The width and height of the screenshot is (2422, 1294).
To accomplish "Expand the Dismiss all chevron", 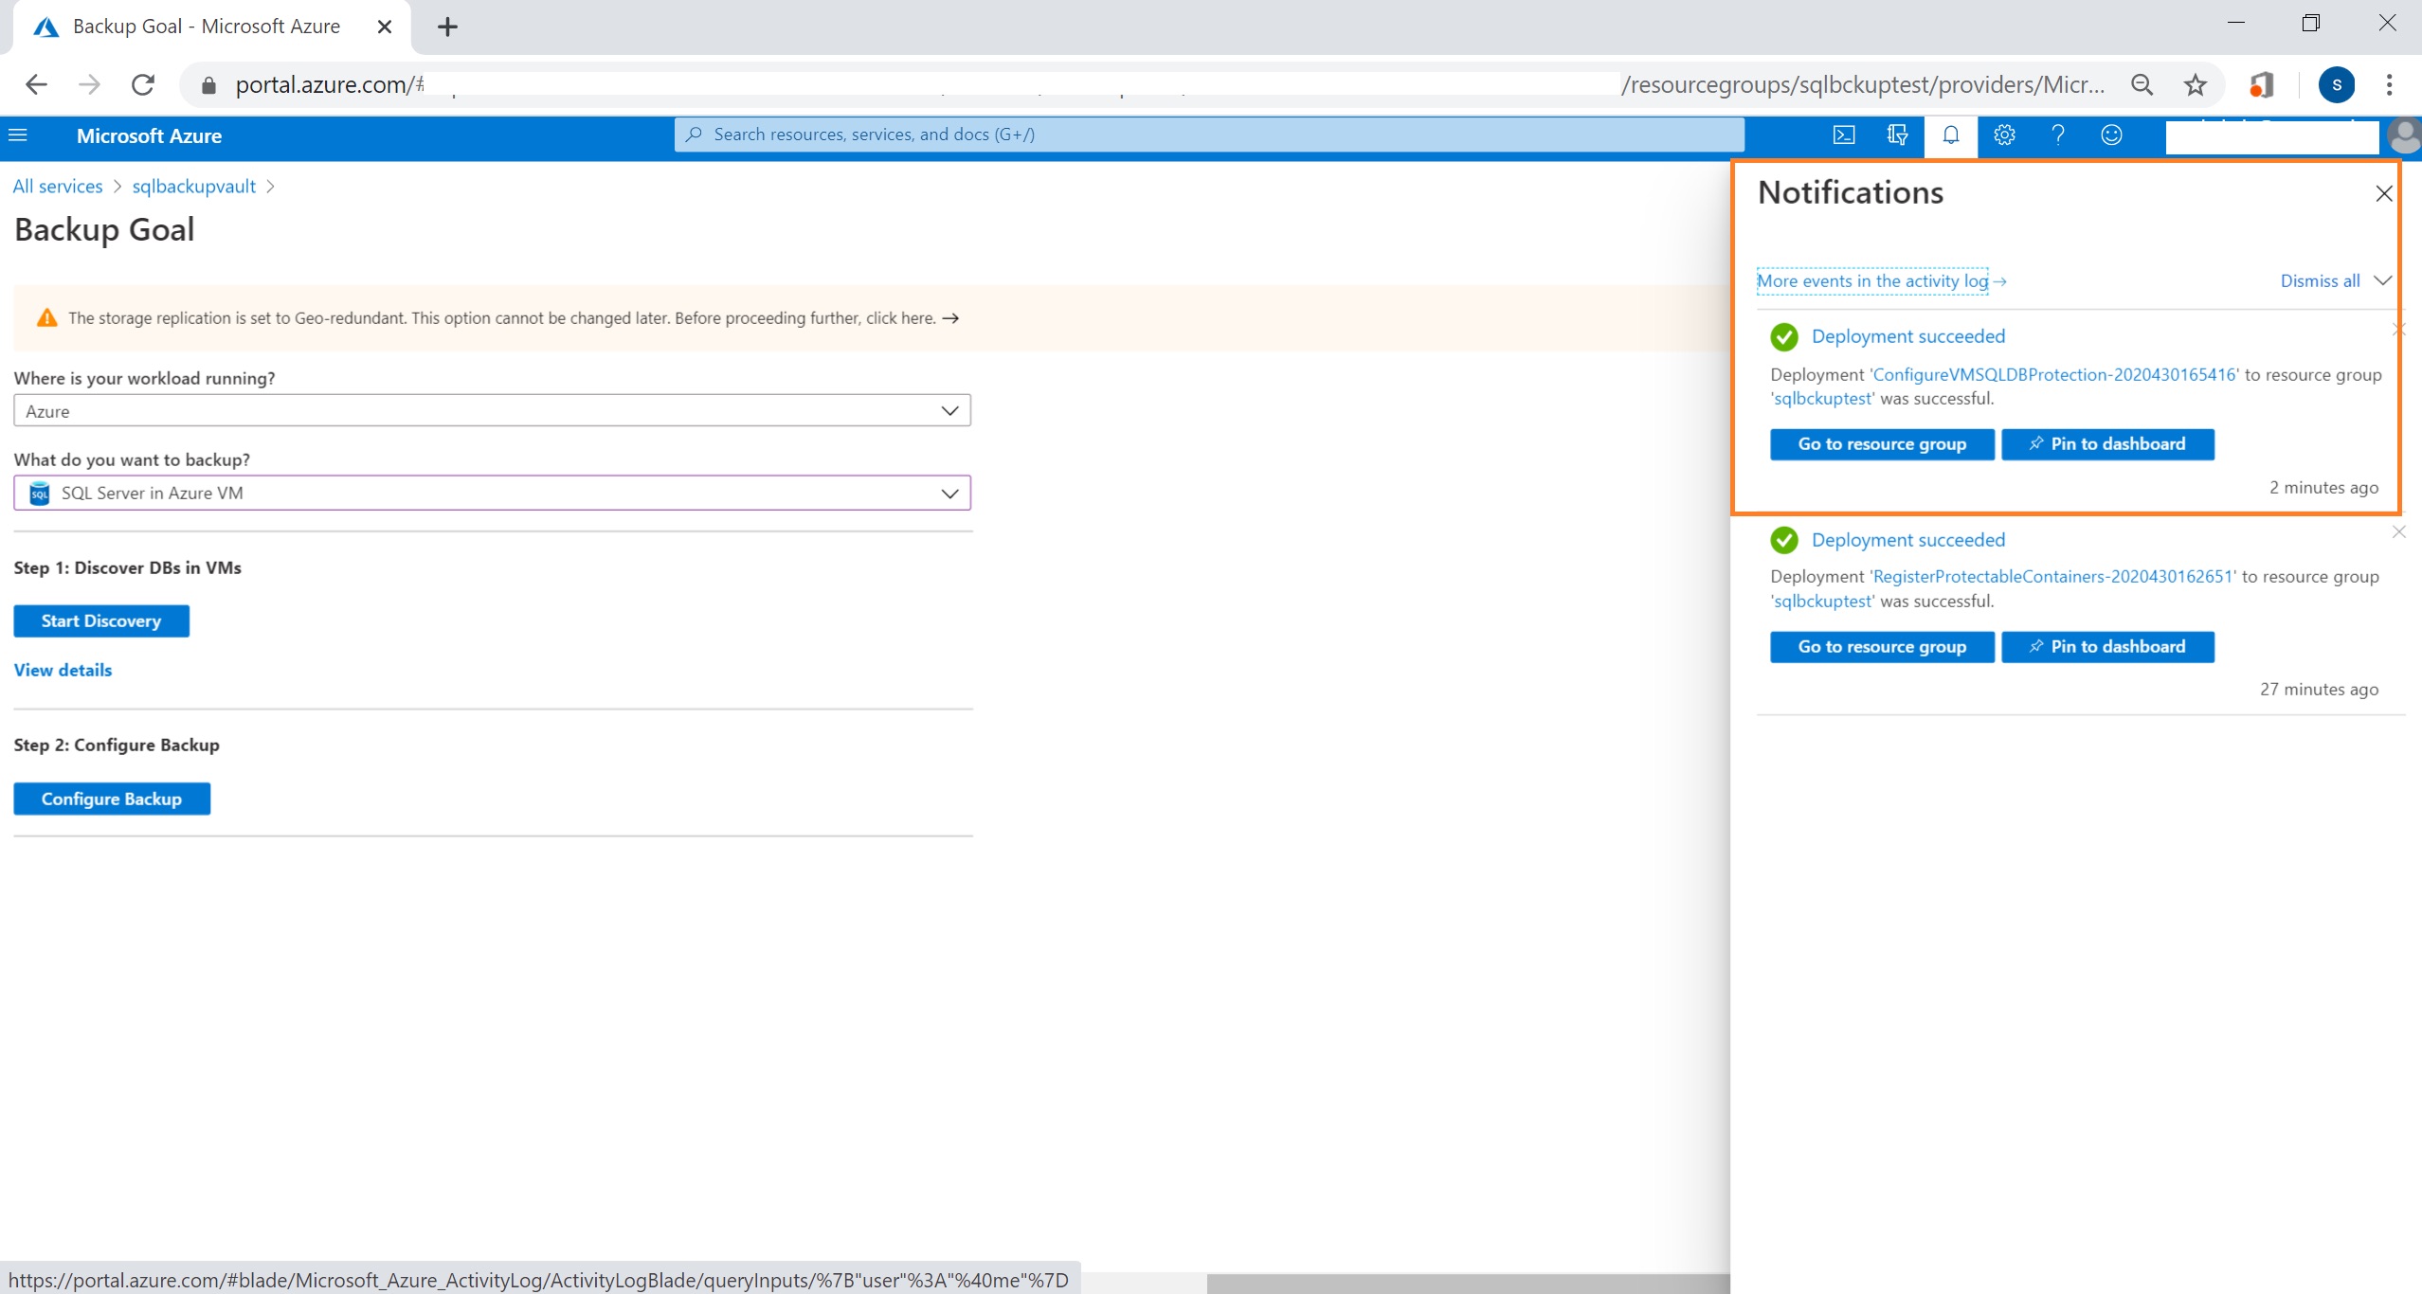I will pos(2382,281).
